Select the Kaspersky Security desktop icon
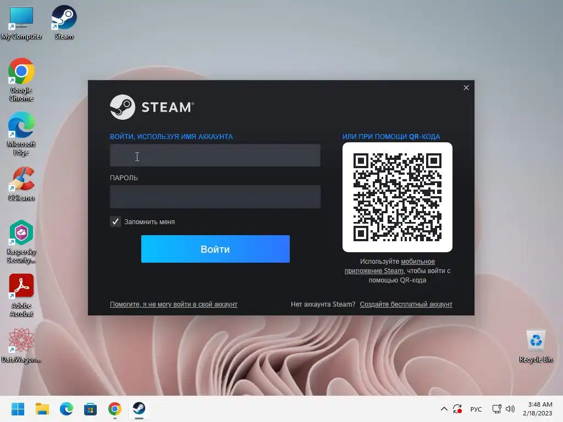Screen dimensions: 563x422 point(21,241)
